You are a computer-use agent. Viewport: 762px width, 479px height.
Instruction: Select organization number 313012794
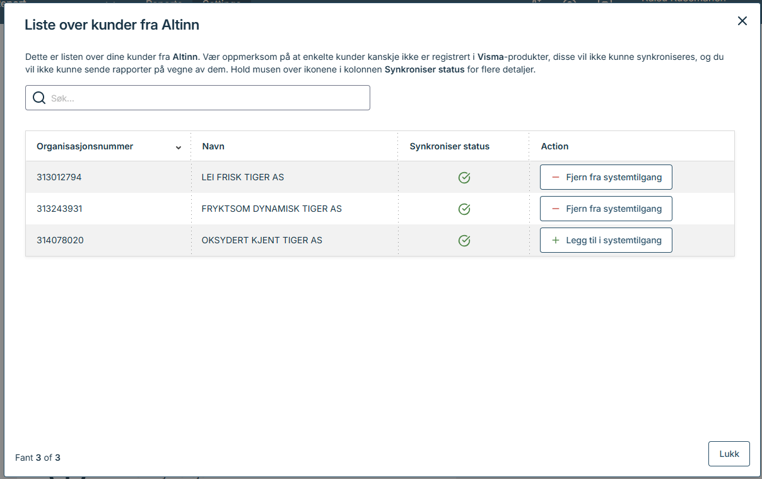59,177
